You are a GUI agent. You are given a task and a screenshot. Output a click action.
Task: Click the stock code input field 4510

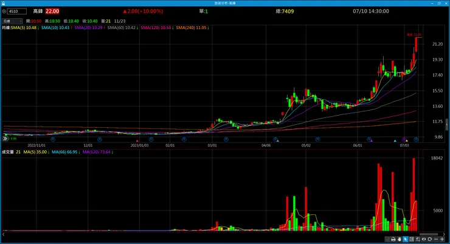[16, 12]
